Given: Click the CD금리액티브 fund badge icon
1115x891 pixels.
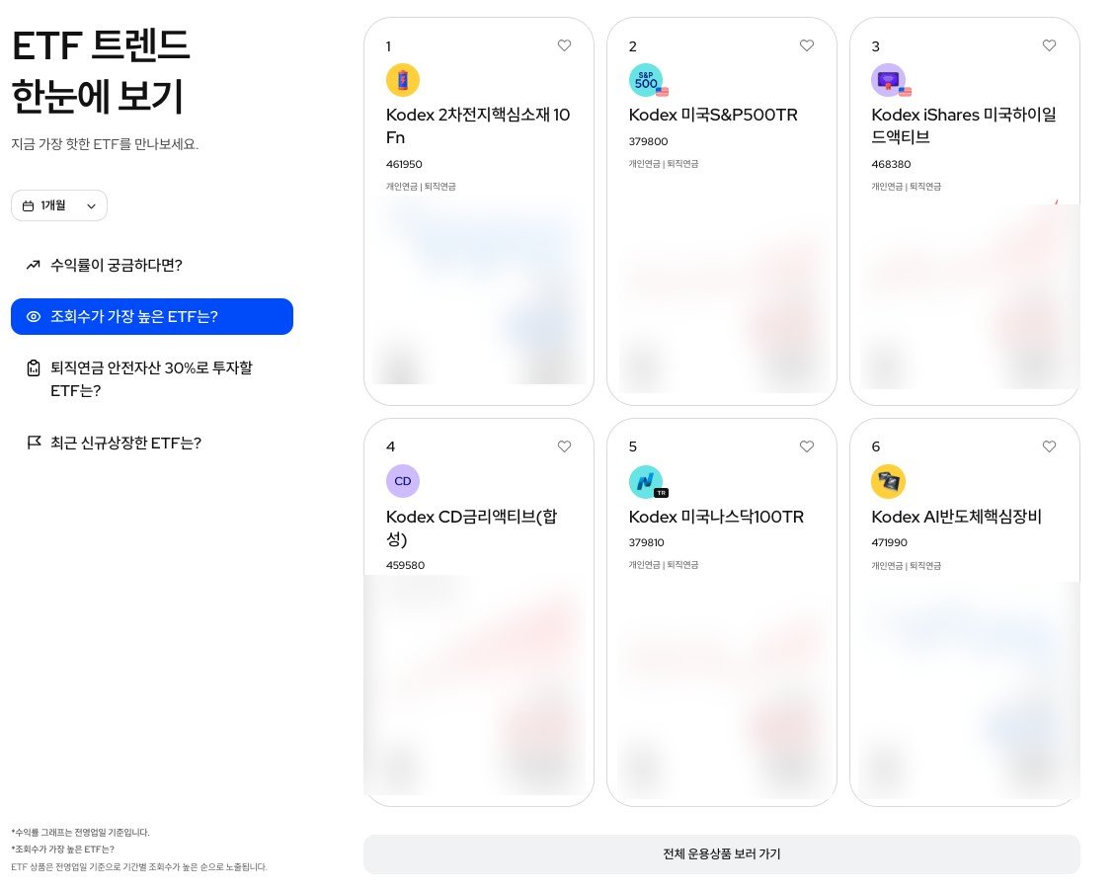Looking at the screenshot, I should [x=403, y=481].
